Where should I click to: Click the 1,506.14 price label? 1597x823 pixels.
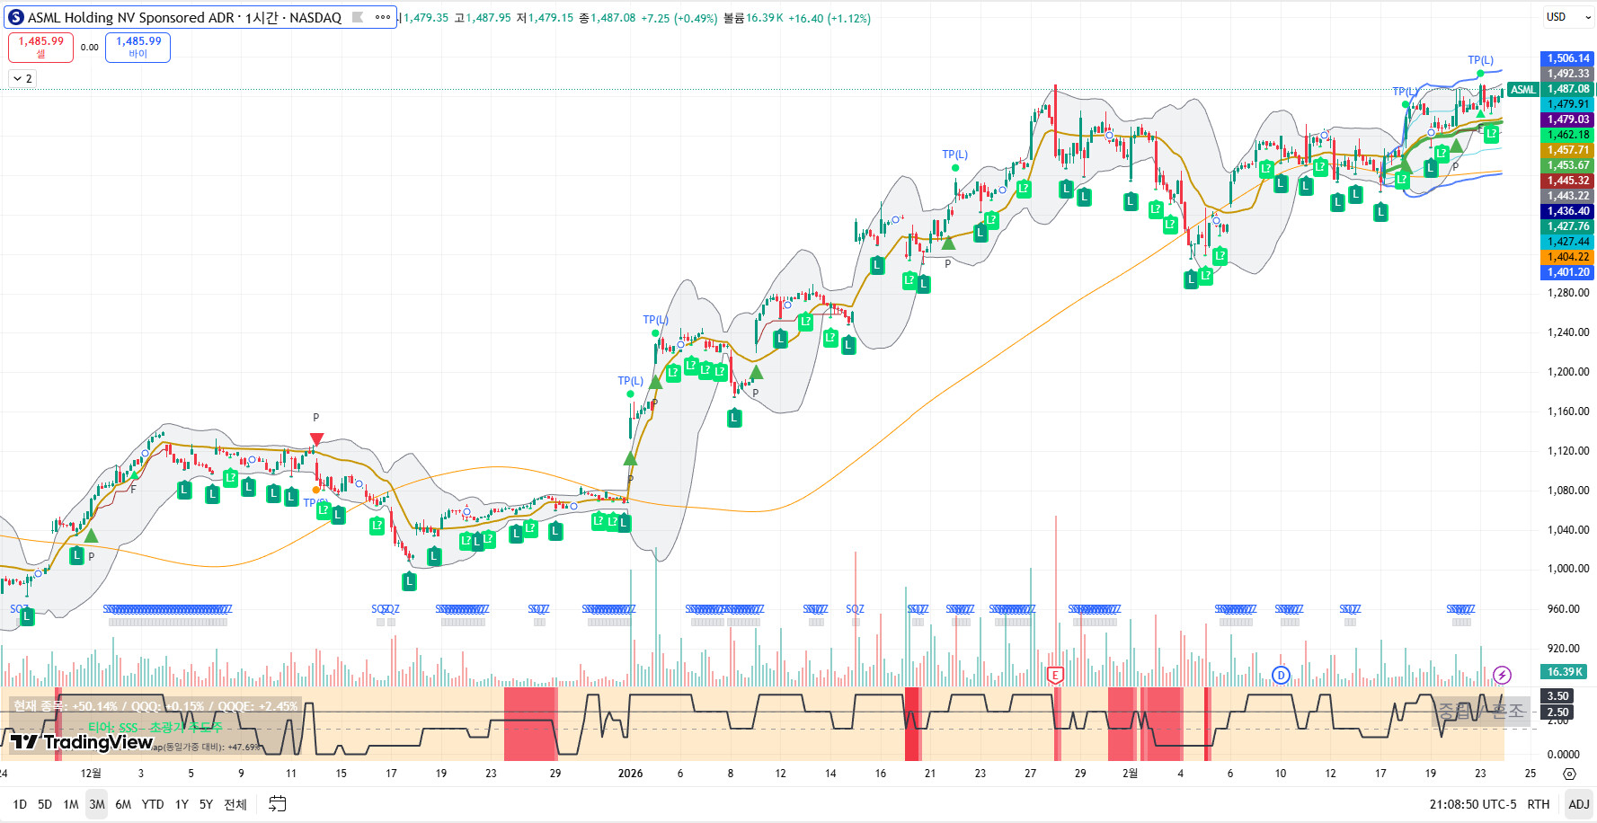click(1567, 58)
